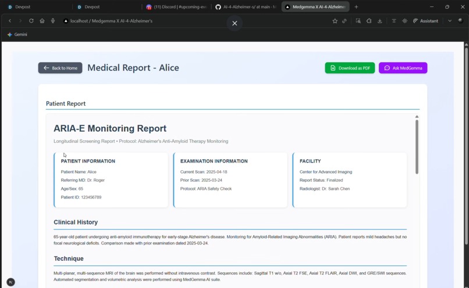Click the Current Scan: 2025-04-18 line
This screenshot has height=288, width=469.
click(x=204, y=172)
